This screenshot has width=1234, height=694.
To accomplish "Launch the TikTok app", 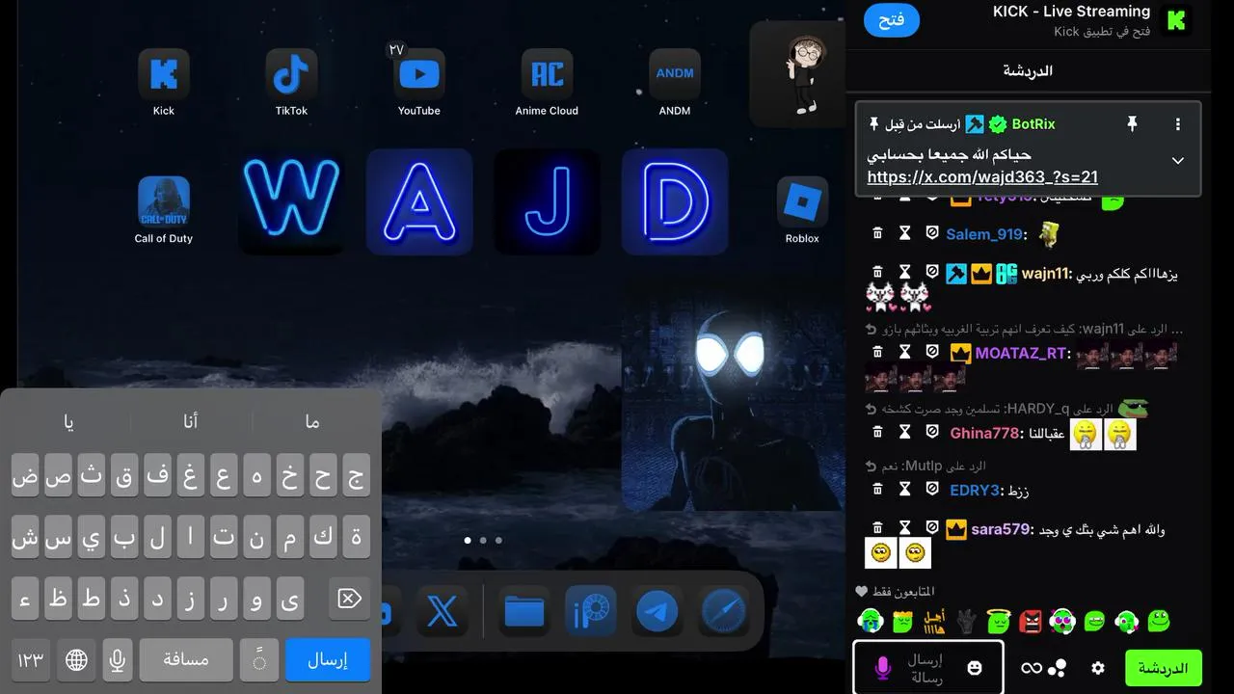I will [291, 74].
